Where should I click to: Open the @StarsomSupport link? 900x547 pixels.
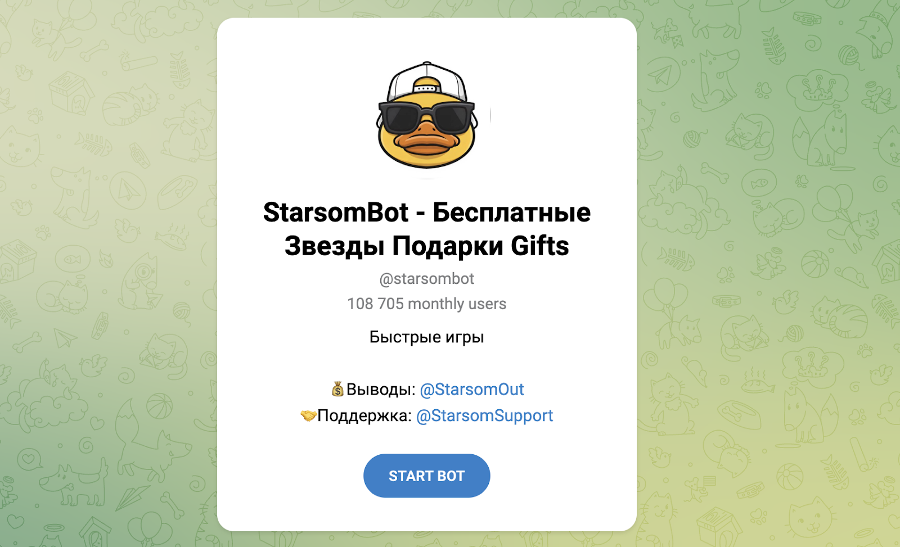tap(484, 415)
